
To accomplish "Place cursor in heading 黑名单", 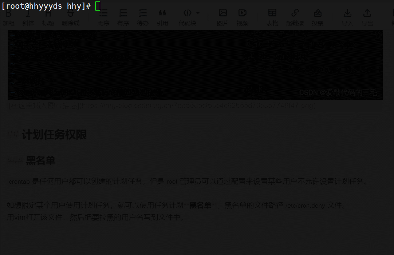I will coord(40,160).
